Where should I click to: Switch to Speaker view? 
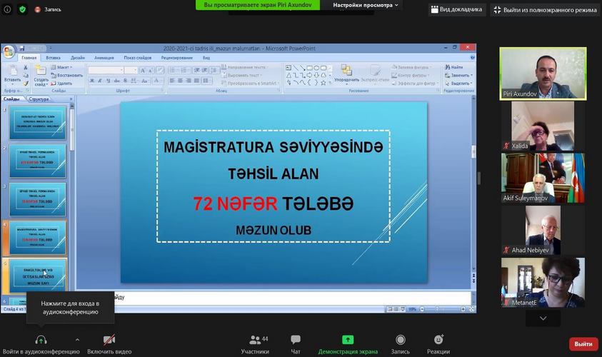click(457, 9)
